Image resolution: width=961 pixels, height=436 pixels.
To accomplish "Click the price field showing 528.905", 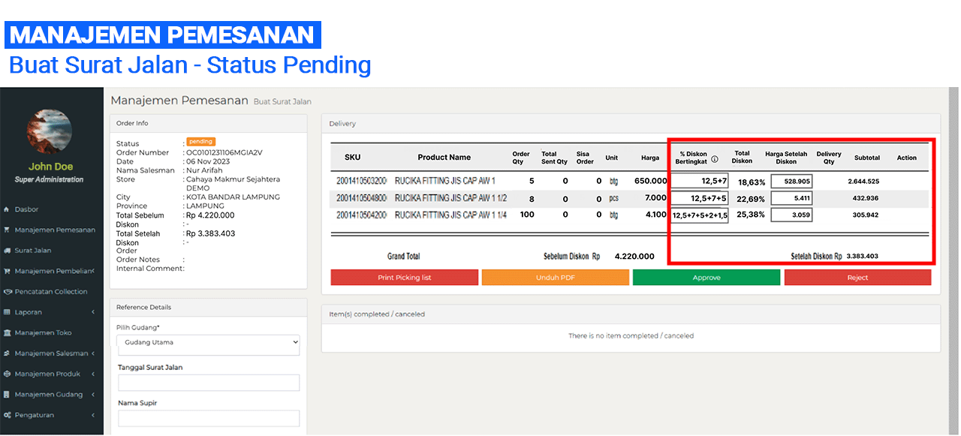I will (791, 181).
